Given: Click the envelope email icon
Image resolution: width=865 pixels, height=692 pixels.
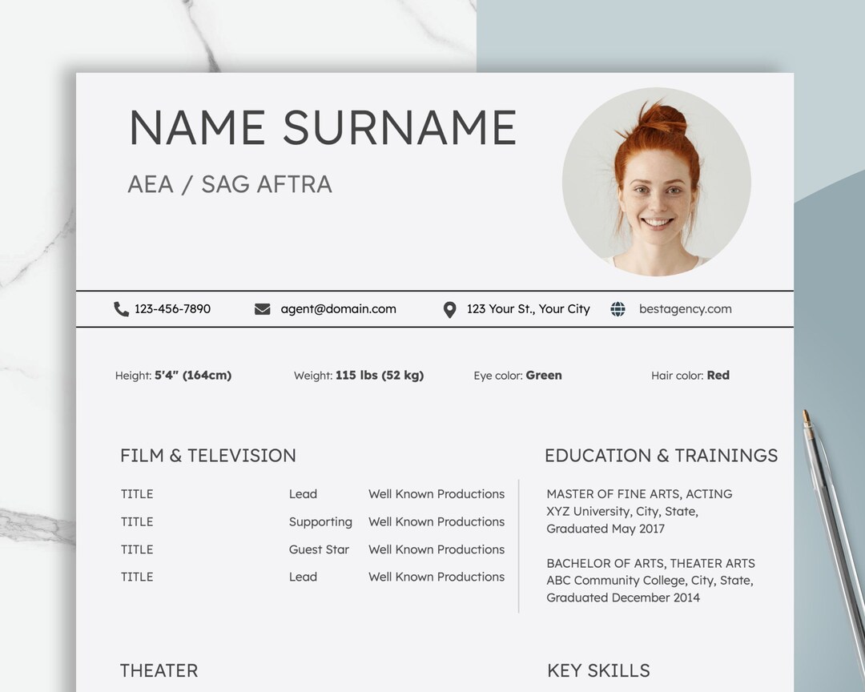Looking at the screenshot, I should [x=263, y=308].
